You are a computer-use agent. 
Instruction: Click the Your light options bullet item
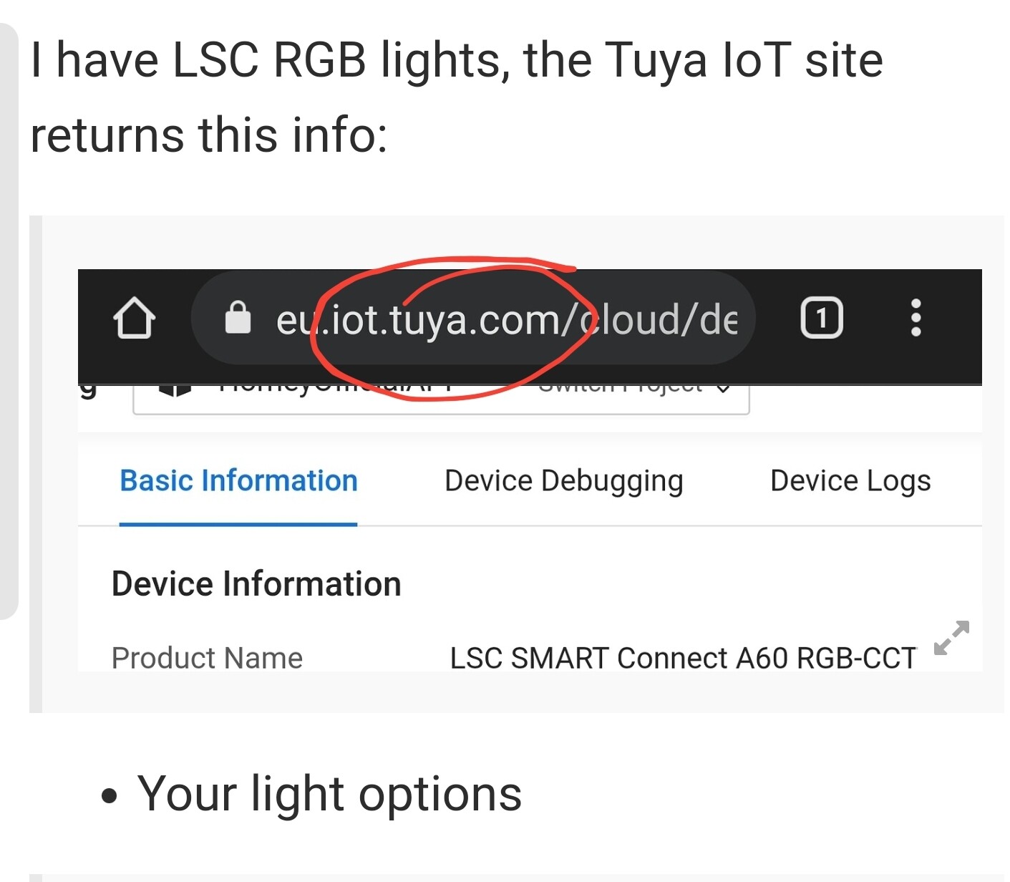pos(329,794)
